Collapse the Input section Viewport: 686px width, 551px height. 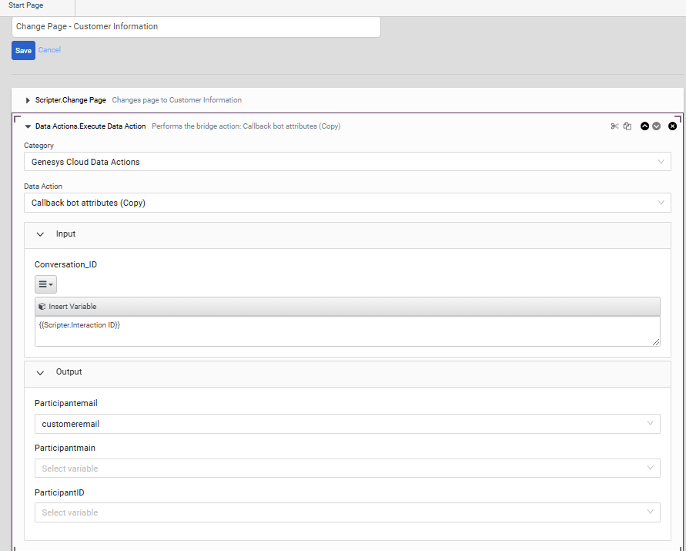(x=40, y=234)
